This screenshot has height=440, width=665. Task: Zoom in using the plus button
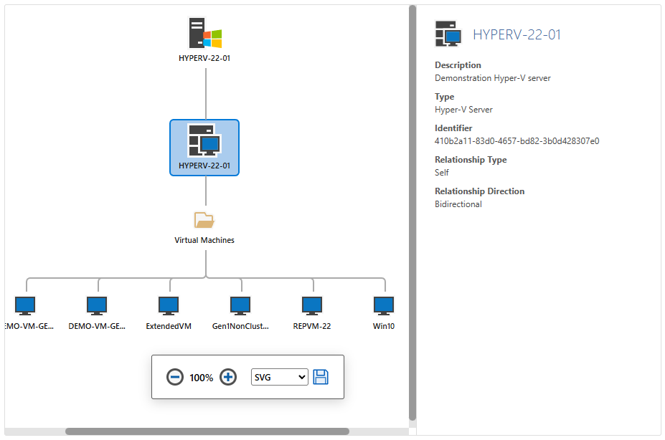(x=227, y=376)
